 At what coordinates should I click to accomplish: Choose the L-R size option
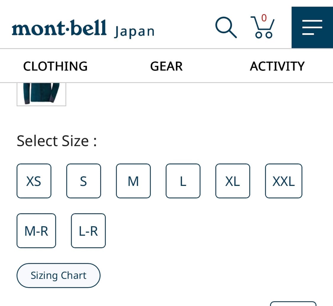(88, 231)
